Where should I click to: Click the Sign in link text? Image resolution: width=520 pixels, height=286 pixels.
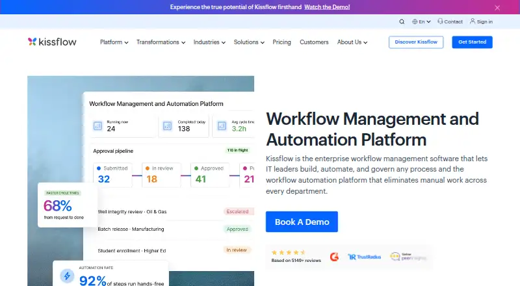point(484,21)
